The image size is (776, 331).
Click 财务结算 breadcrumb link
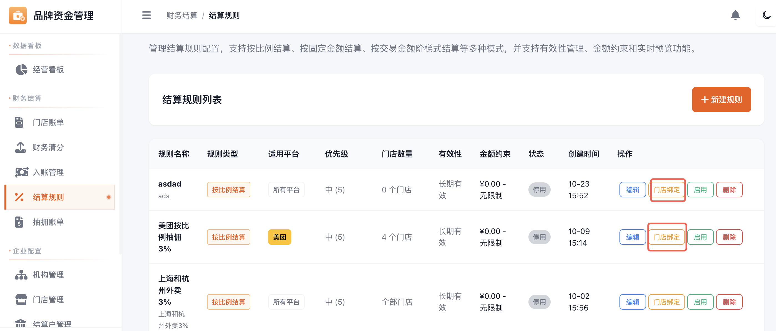pos(182,15)
